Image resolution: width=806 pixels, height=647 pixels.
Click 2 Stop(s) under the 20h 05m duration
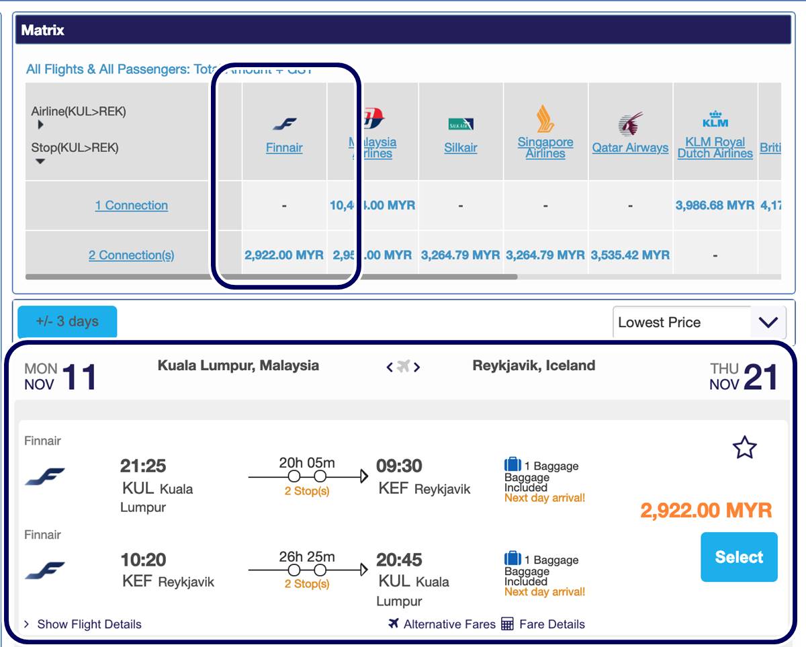coord(307,491)
